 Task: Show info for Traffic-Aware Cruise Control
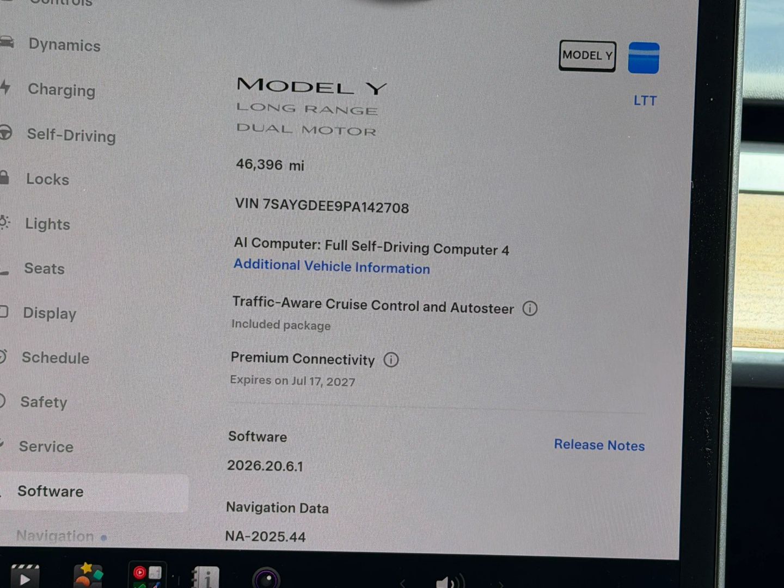tap(530, 309)
